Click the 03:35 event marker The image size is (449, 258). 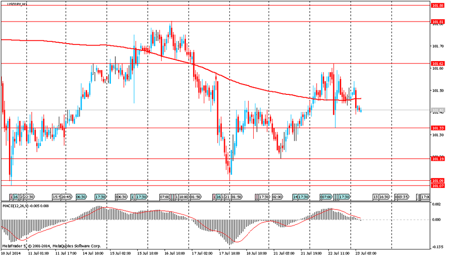click(x=403, y=197)
